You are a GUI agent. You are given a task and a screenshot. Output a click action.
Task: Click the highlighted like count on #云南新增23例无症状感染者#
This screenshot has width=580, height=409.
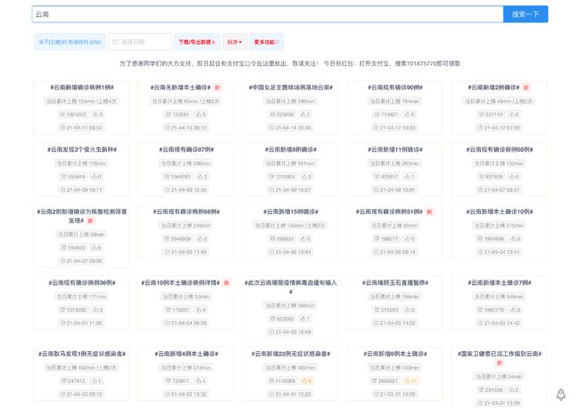tap(307, 380)
